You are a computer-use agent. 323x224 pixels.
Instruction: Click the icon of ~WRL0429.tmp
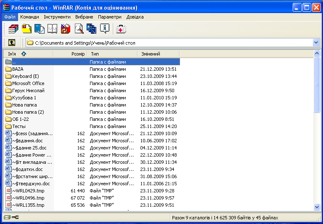pyautogui.click(x=8, y=191)
